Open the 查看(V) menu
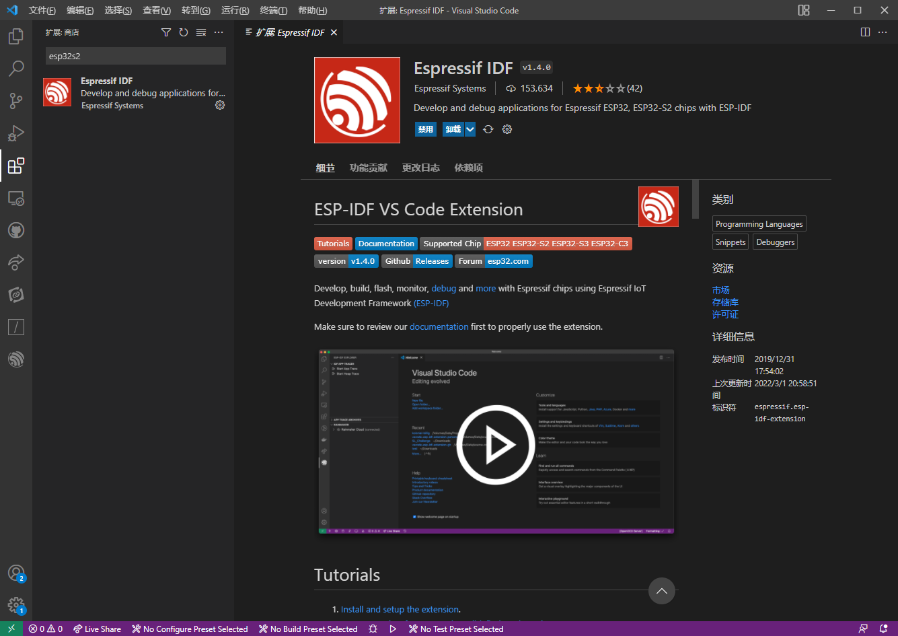 [x=157, y=10]
